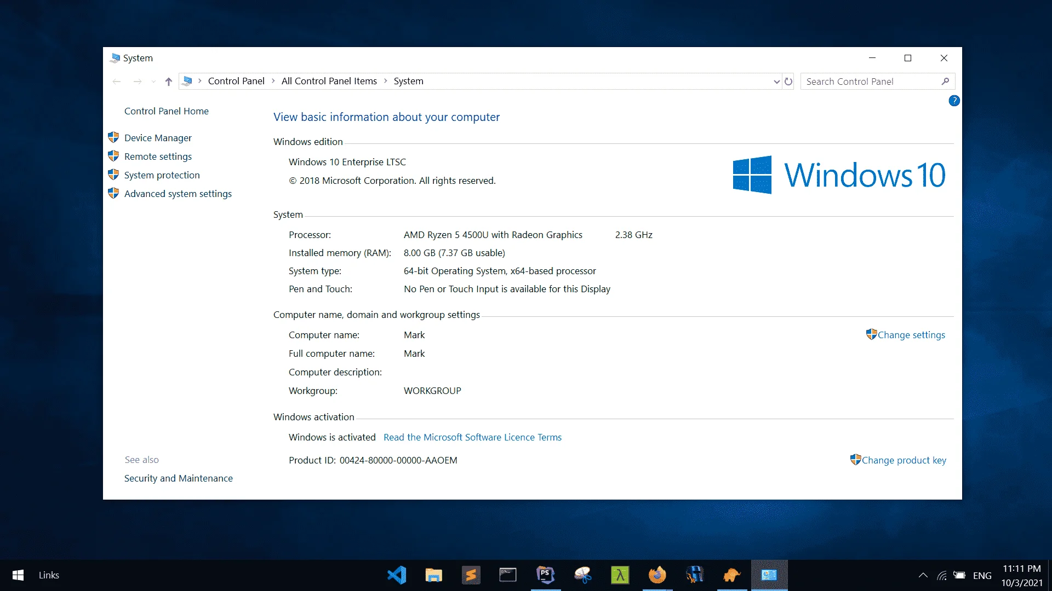Go back using the back arrow

point(116,82)
